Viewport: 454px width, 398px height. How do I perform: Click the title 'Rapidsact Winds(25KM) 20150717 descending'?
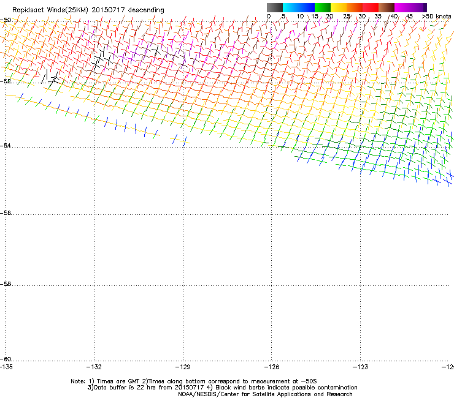click(88, 10)
